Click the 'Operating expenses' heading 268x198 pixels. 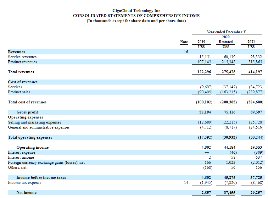click(x=25, y=117)
